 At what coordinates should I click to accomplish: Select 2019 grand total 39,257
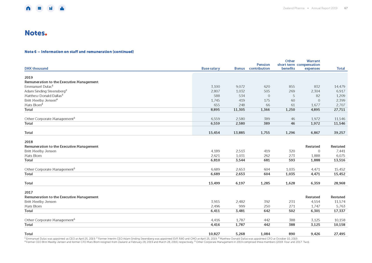pyautogui.click(x=340, y=133)
